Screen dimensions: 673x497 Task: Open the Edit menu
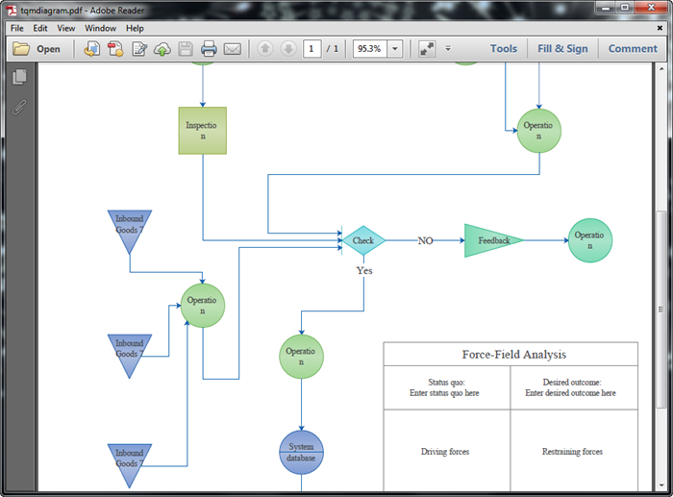(x=40, y=28)
